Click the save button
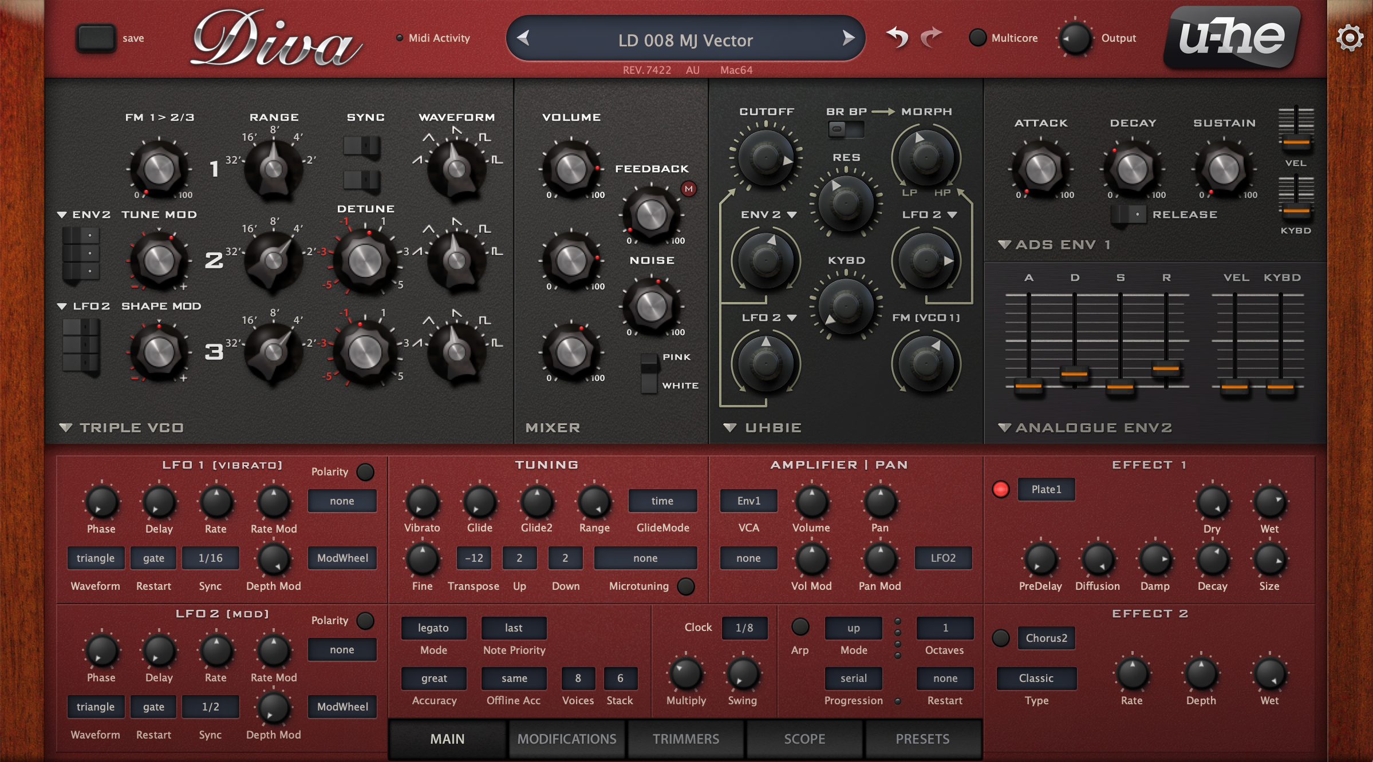The height and width of the screenshot is (762, 1373). (x=96, y=38)
